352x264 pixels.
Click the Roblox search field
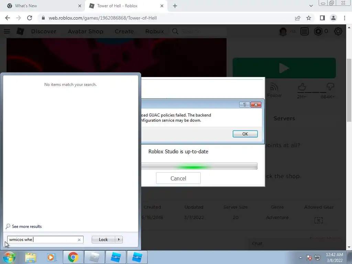point(199,31)
